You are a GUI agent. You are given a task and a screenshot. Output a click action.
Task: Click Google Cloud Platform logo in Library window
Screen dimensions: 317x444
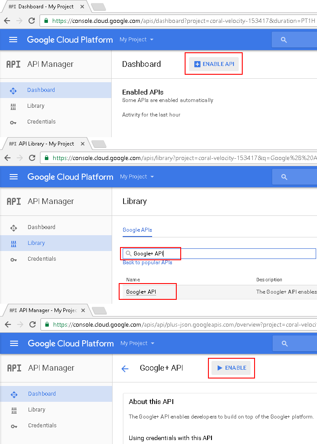pyautogui.click(x=70, y=177)
